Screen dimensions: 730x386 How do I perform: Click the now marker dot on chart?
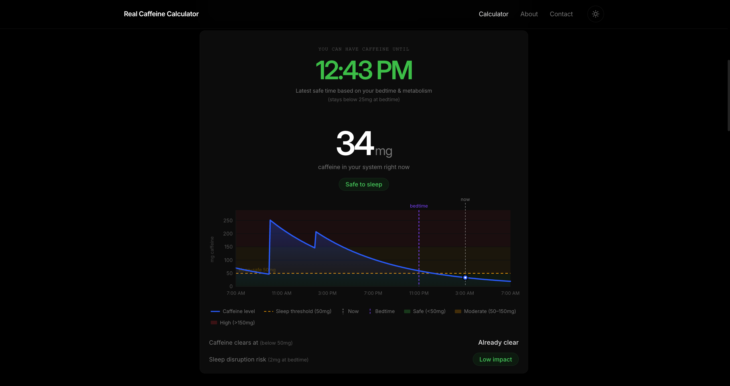(x=465, y=277)
